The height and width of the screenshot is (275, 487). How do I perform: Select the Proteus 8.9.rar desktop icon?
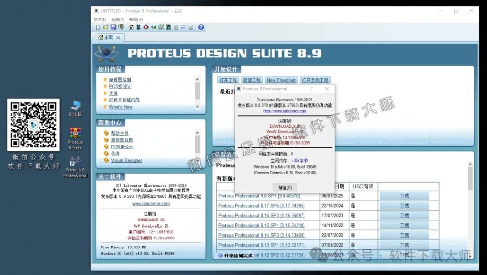(75, 133)
